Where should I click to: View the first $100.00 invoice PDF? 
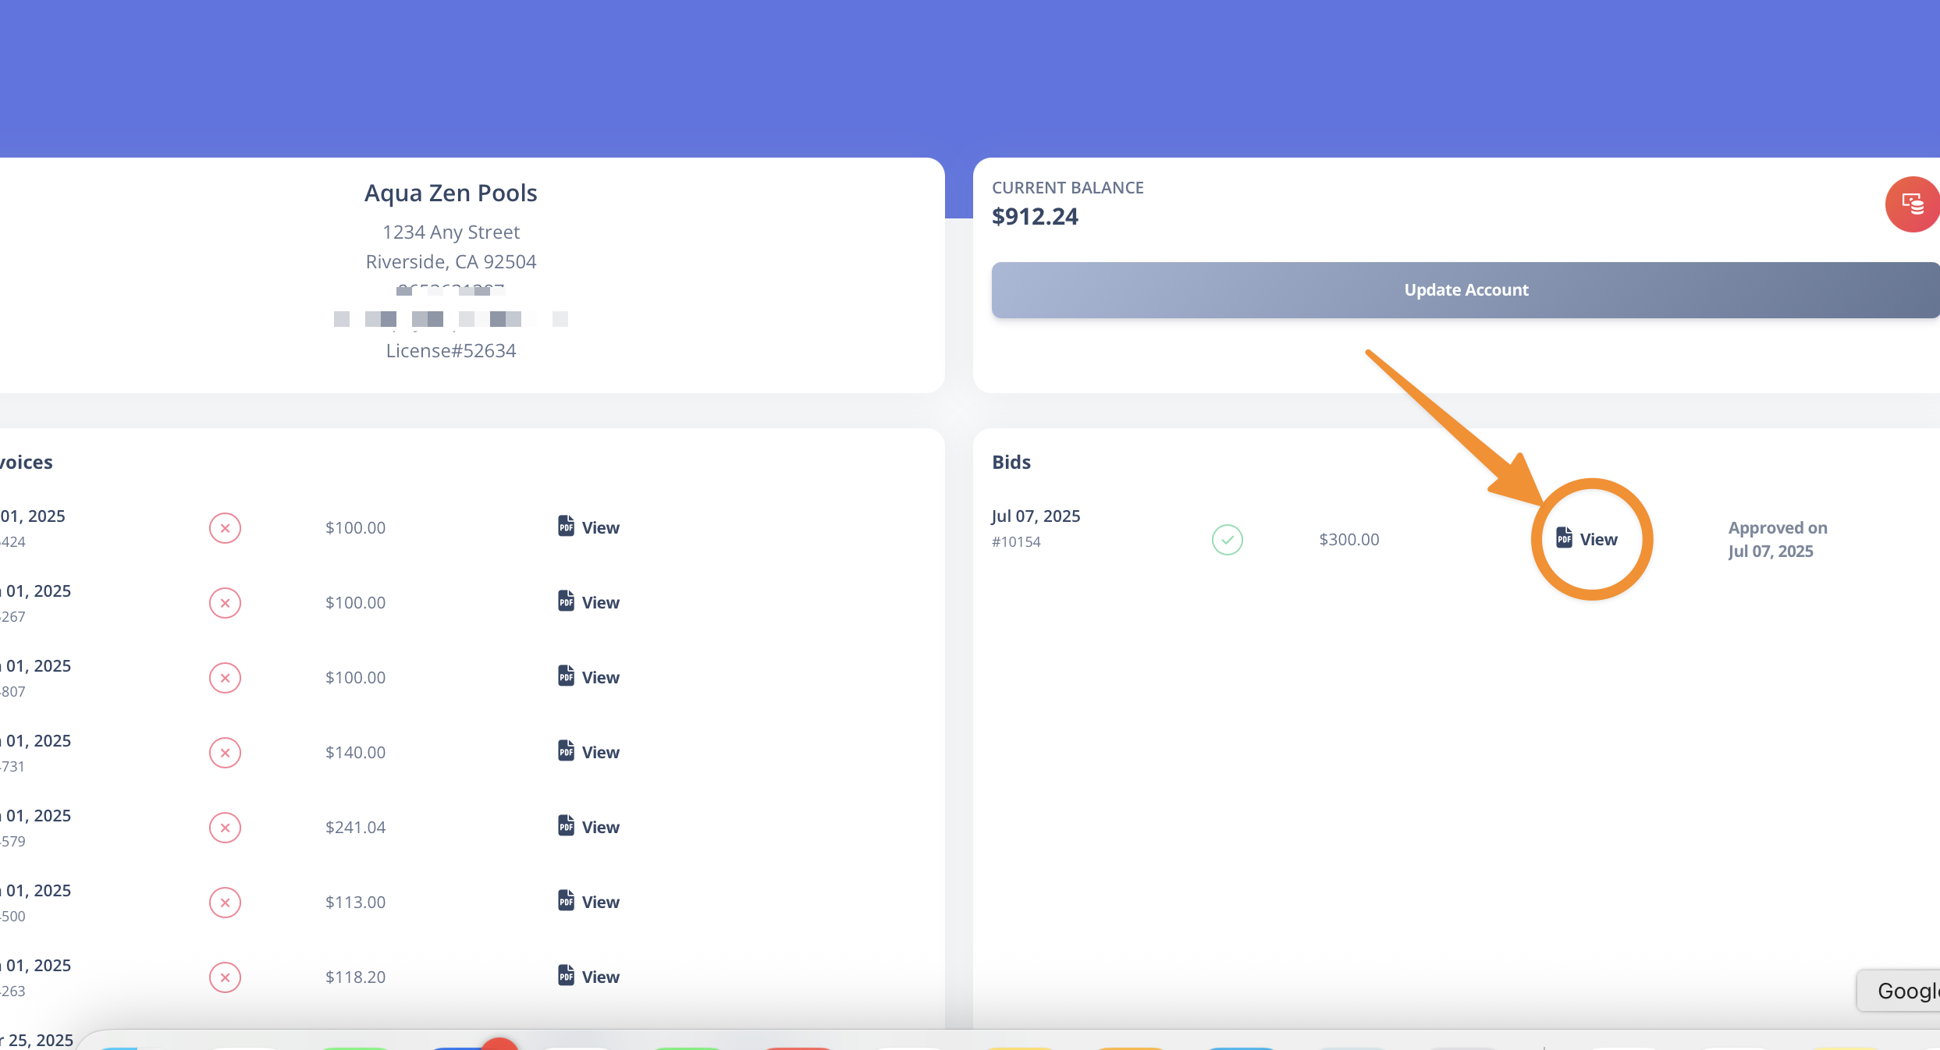[589, 527]
